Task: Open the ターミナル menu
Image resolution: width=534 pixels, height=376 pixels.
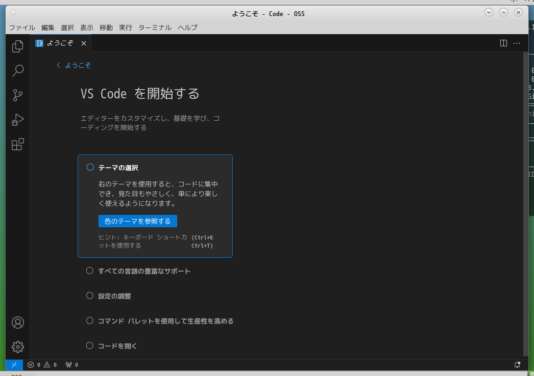Action: tap(155, 28)
